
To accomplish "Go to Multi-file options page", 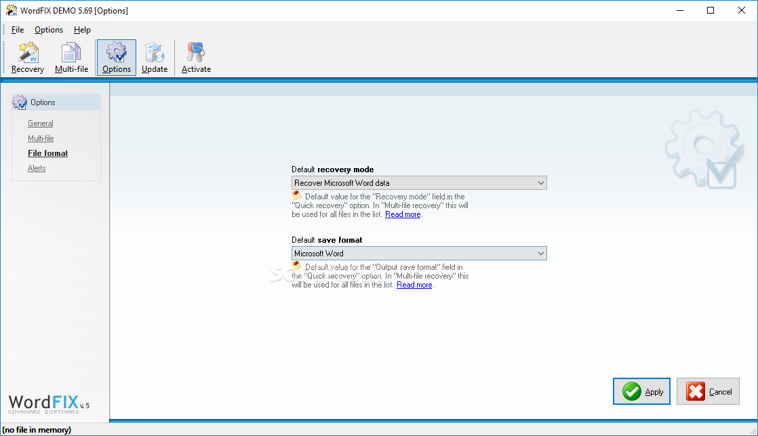I will tap(41, 138).
